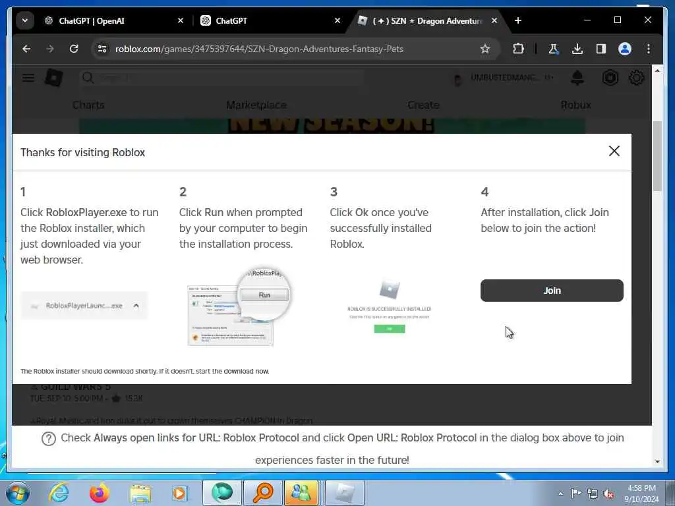675x506 pixels.
Task: Click the Action Center flag icon
Action: click(576, 493)
